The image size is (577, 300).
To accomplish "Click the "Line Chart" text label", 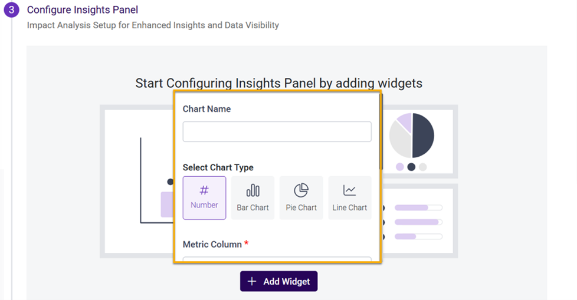I will tap(350, 207).
